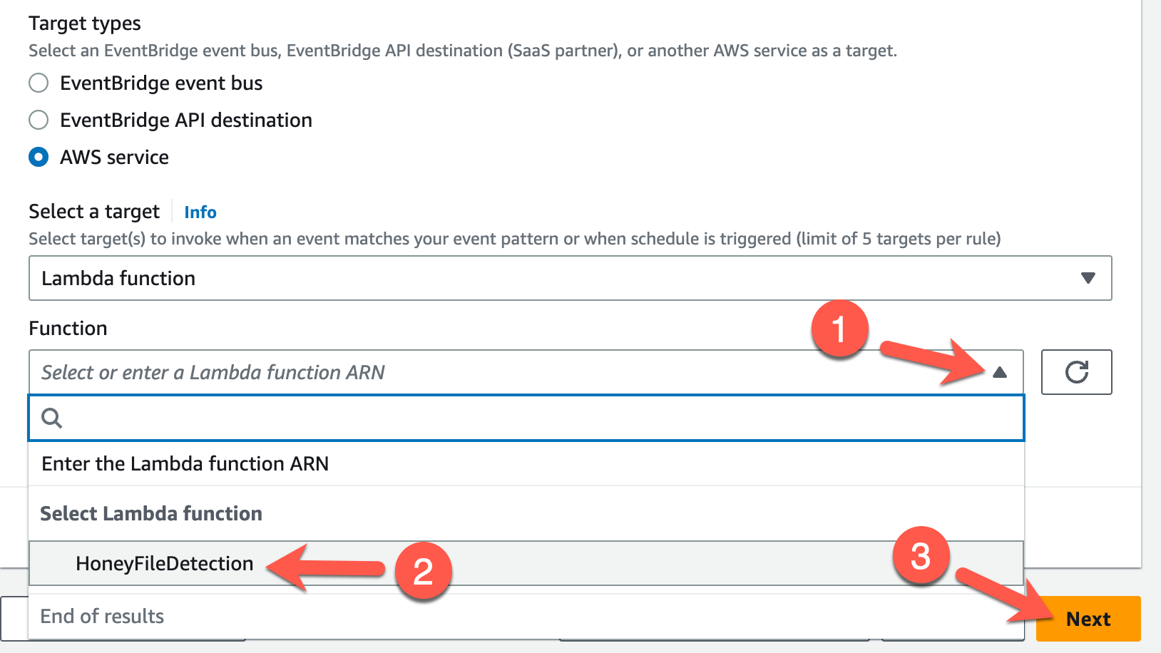This screenshot has height=653, width=1161.
Task: Click the End of results text
Action: point(102,617)
